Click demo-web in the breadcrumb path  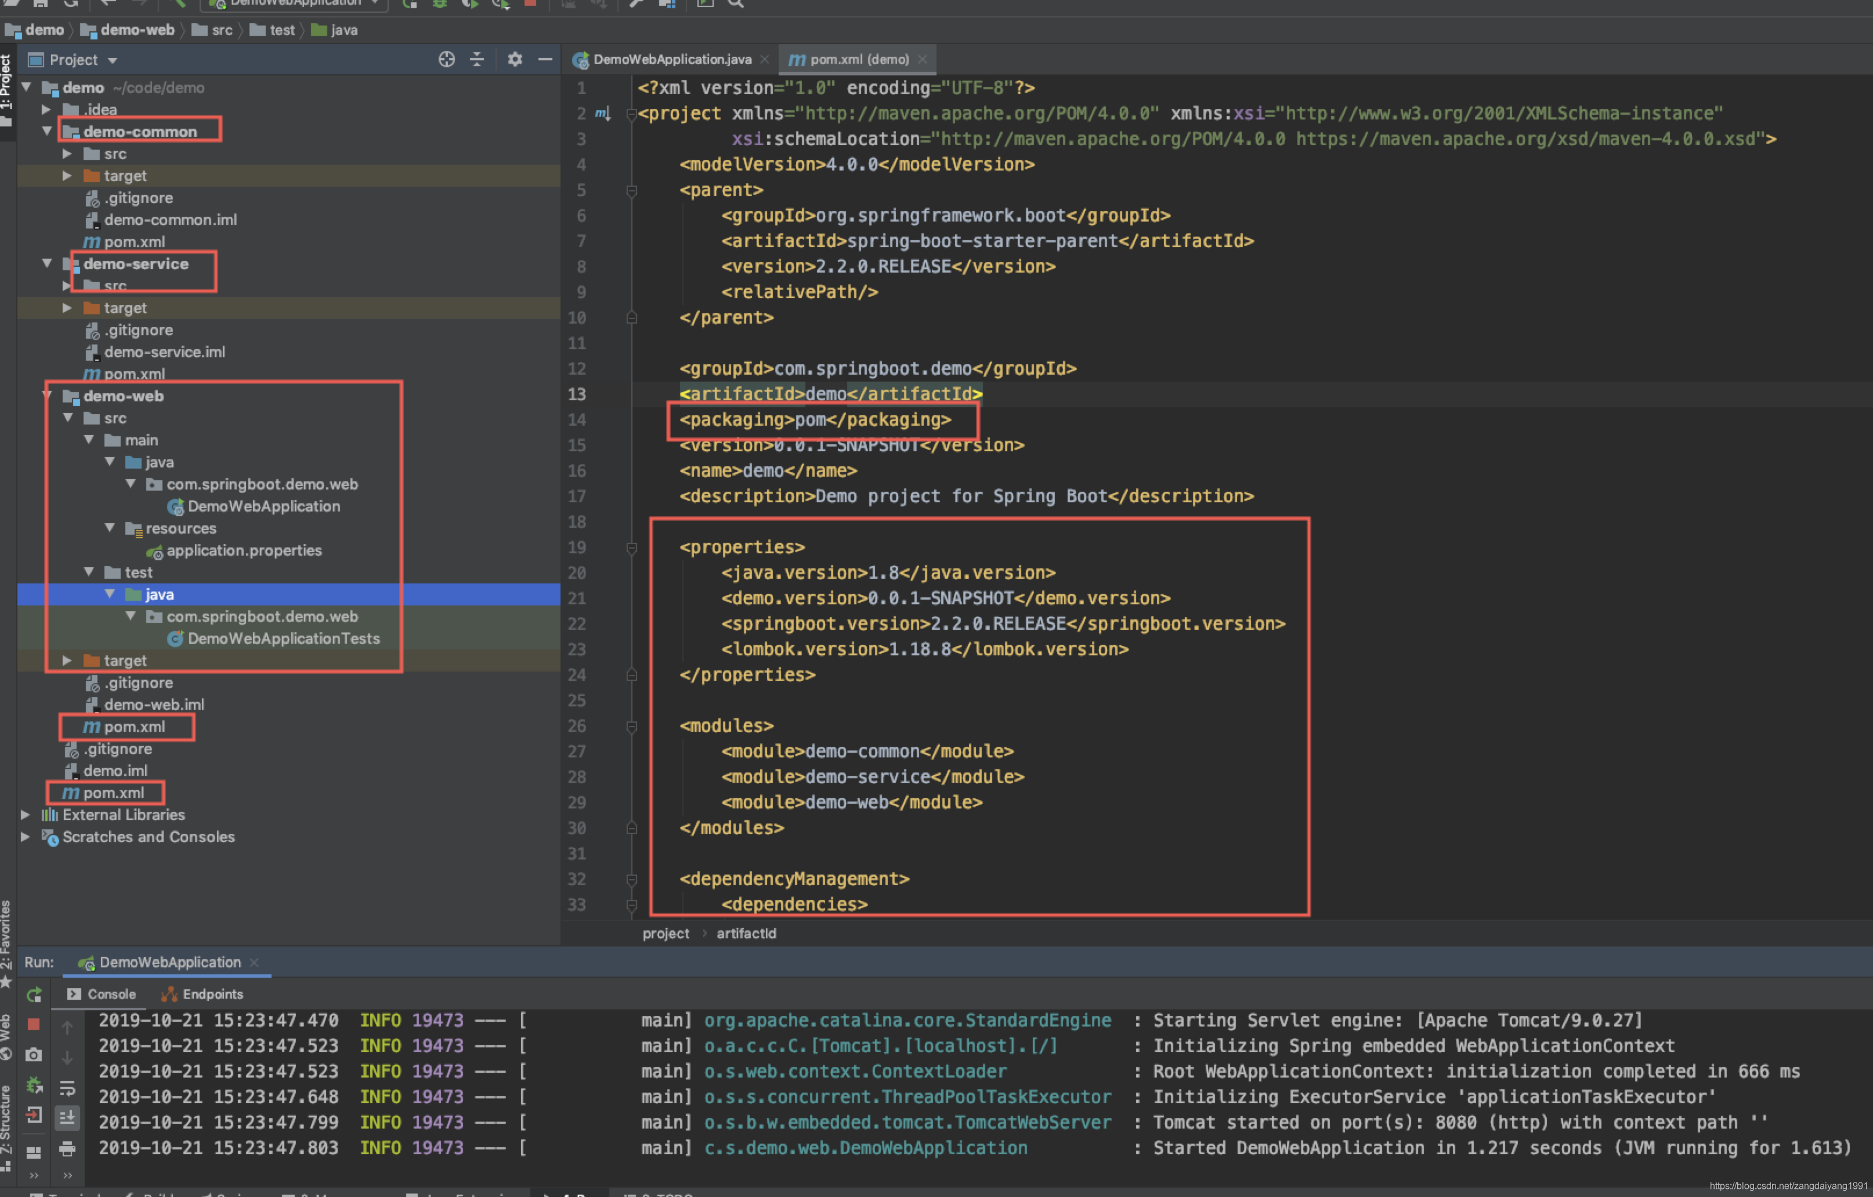(x=137, y=30)
